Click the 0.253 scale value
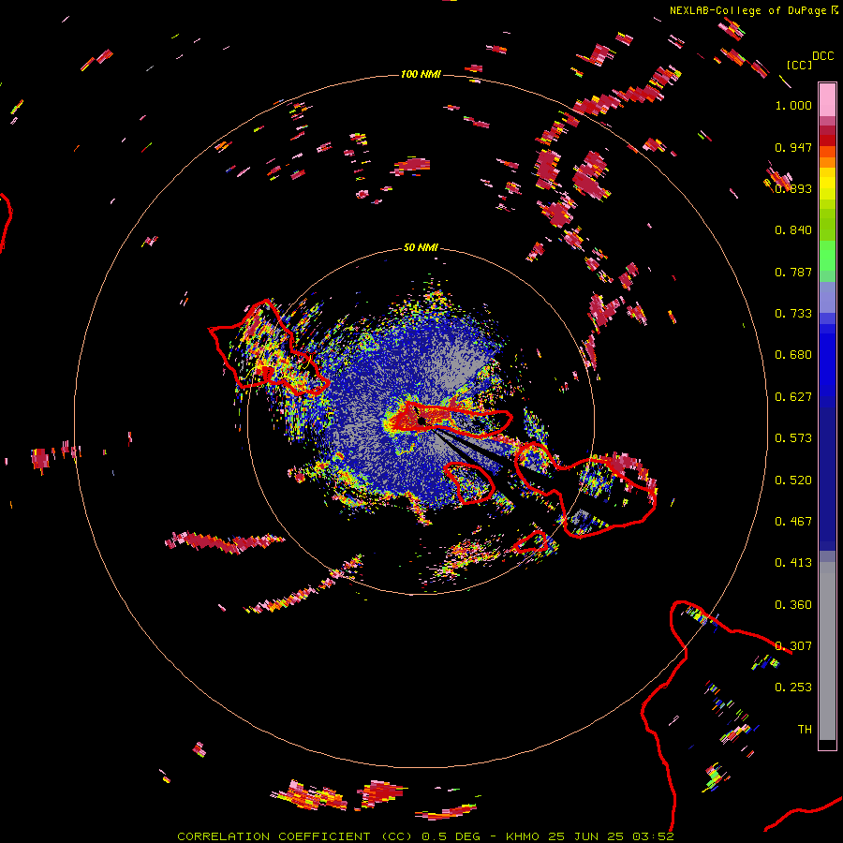 (793, 688)
